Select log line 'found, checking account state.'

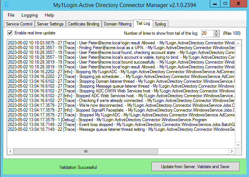click(x=121, y=52)
